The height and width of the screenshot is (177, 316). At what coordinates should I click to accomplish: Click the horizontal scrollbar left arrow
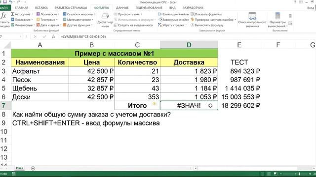click(x=196, y=168)
